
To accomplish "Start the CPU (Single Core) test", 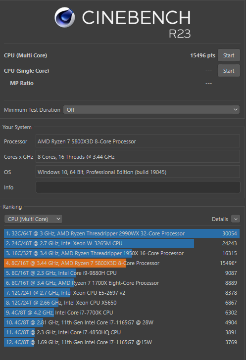I will coord(229,71).
